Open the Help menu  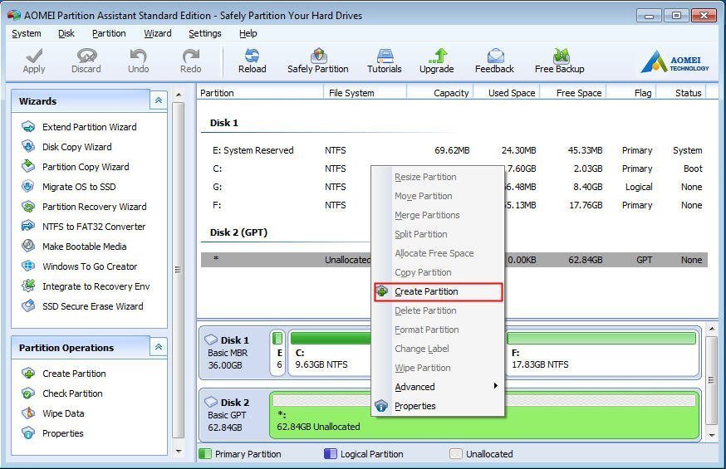pyautogui.click(x=248, y=33)
